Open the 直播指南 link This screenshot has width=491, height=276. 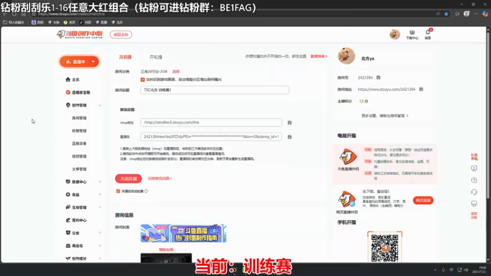click(319, 56)
